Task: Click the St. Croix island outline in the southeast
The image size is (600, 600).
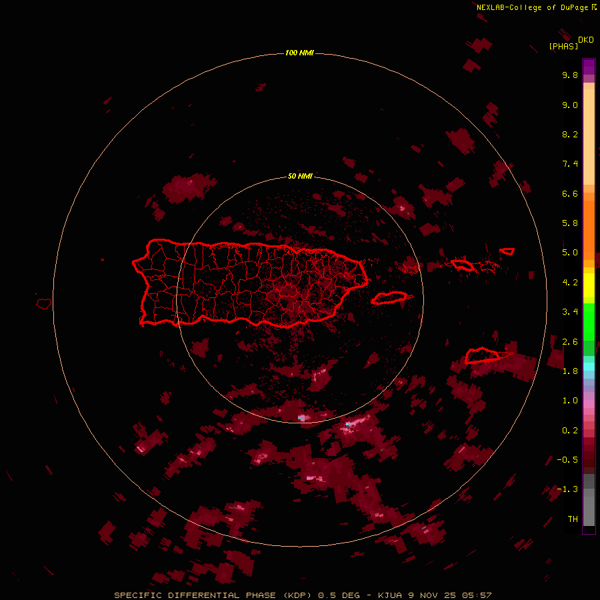Action: click(483, 356)
